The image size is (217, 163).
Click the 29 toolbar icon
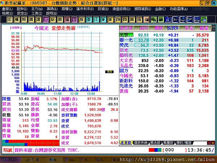(x=118, y=20)
